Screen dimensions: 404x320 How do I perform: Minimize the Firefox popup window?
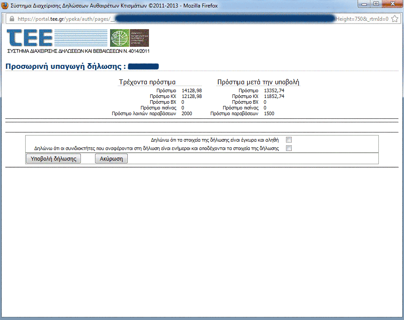[365, 5]
